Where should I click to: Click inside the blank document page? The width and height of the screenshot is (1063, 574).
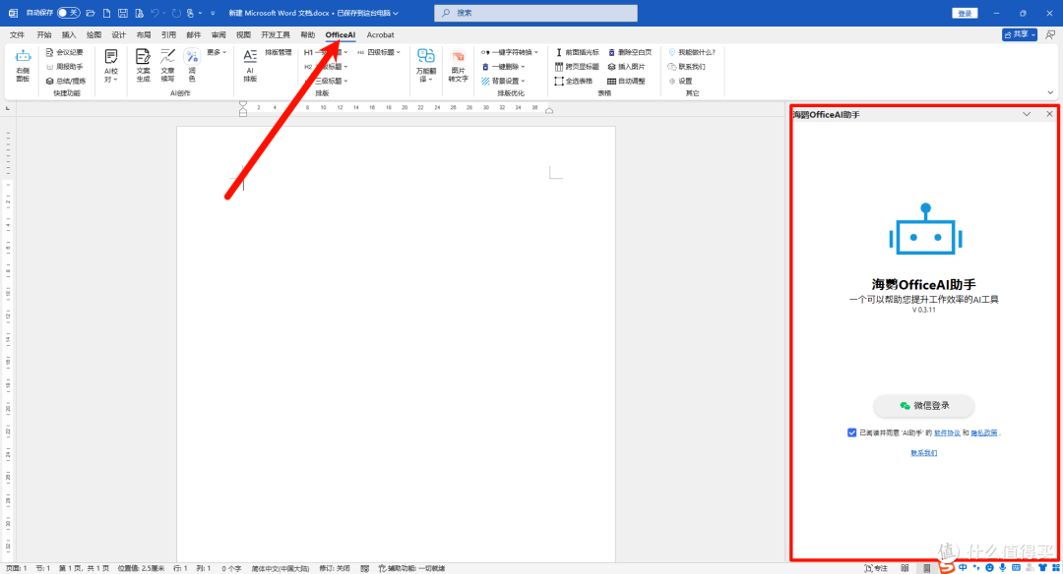click(x=396, y=344)
